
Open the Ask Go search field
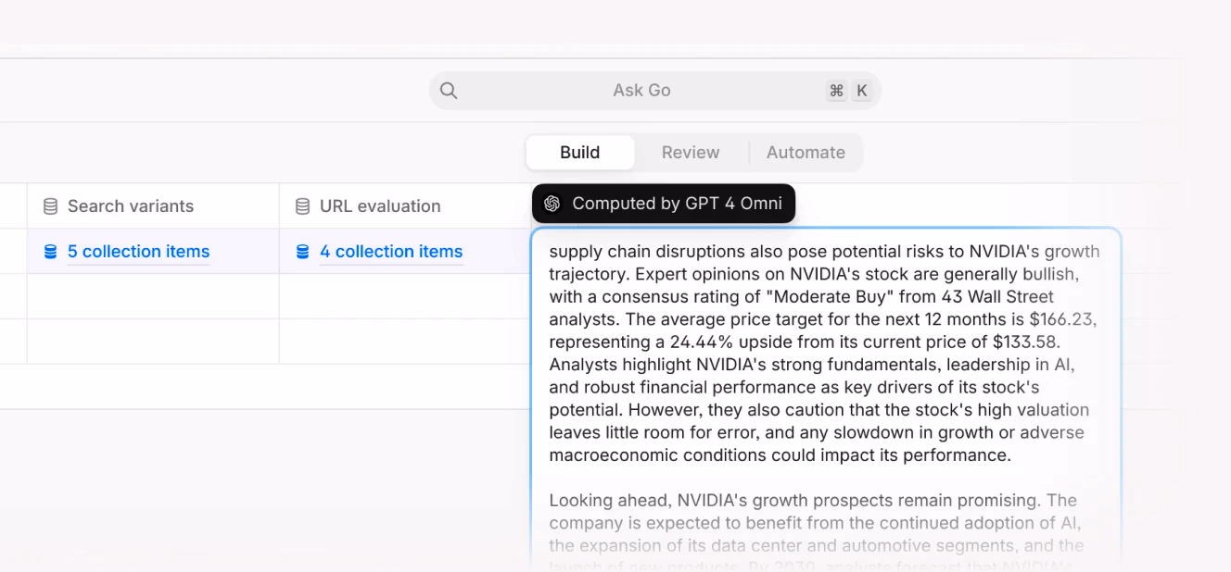(654, 91)
